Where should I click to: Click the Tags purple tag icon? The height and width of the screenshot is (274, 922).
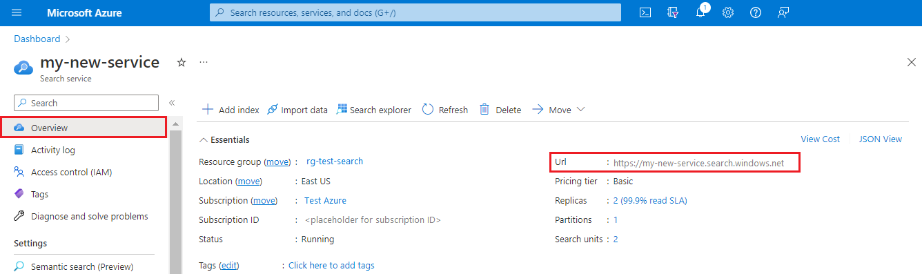point(19,194)
